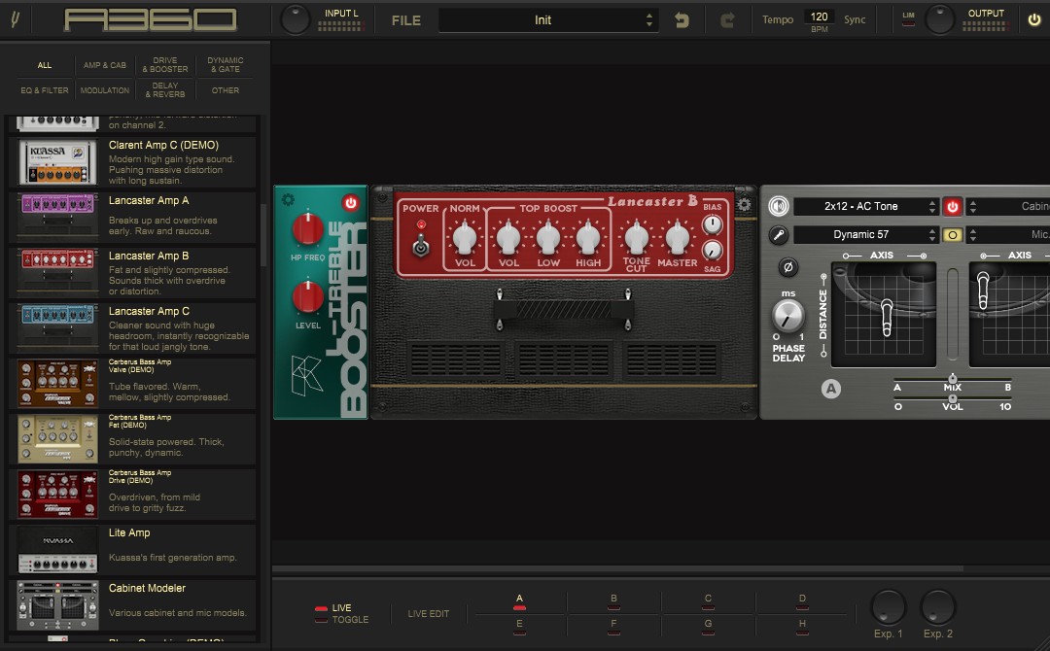Screen dimensions: 1050x651
Task: Click the cabinet speaker icon
Action: 778,206
